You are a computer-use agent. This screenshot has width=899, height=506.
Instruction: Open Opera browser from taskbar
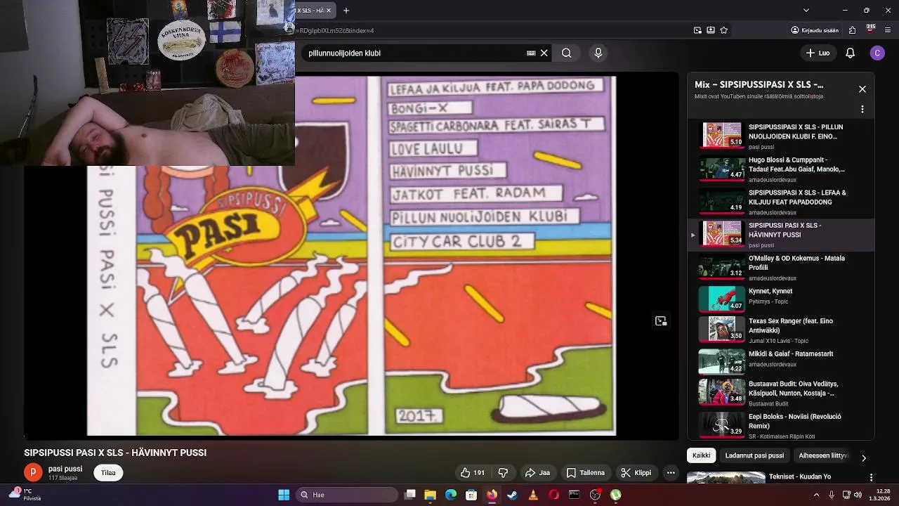tap(553, 495)
